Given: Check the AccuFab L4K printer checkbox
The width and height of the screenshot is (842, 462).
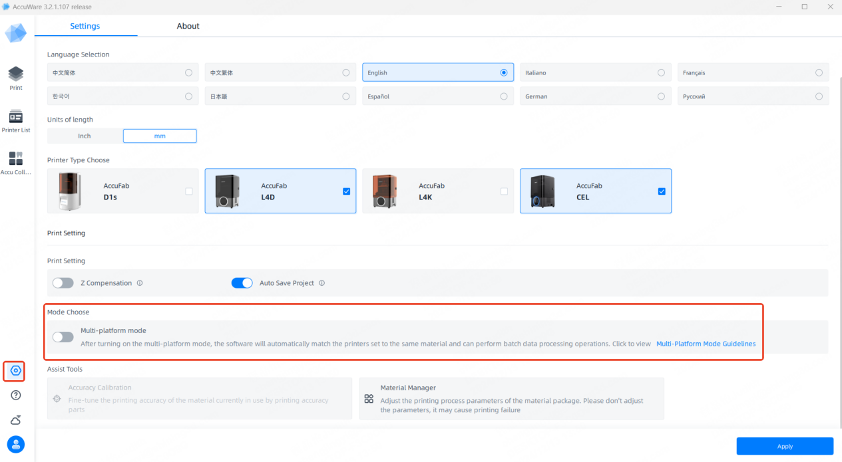Looking at the screenshot, I should 504,191.
